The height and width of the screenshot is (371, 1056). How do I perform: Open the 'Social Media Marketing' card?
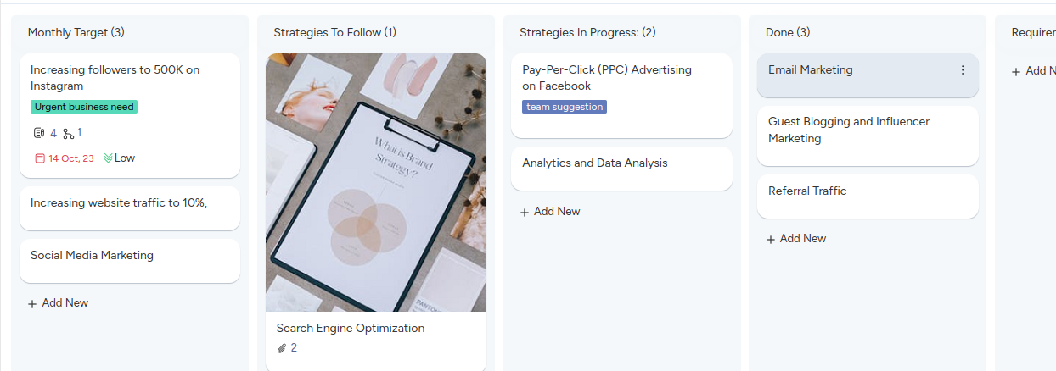92,256
